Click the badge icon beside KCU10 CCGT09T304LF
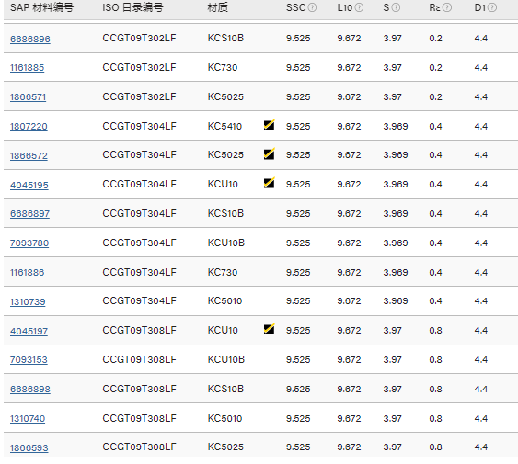This screenshot has width=518, height=464. [270, 183]
